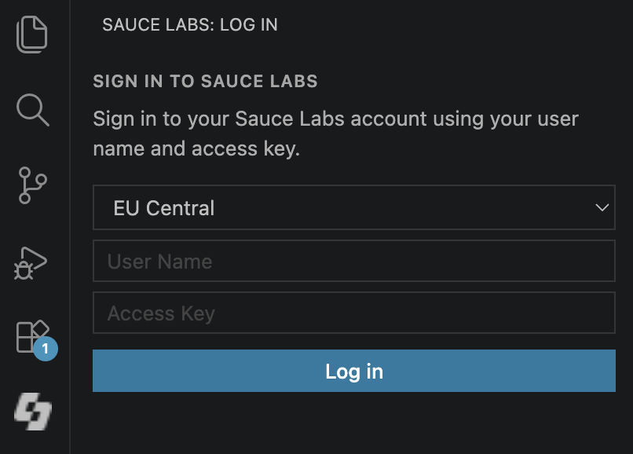
Task: Click empty activity bar space under Sauce Labs icon
Action: [35, 443]
